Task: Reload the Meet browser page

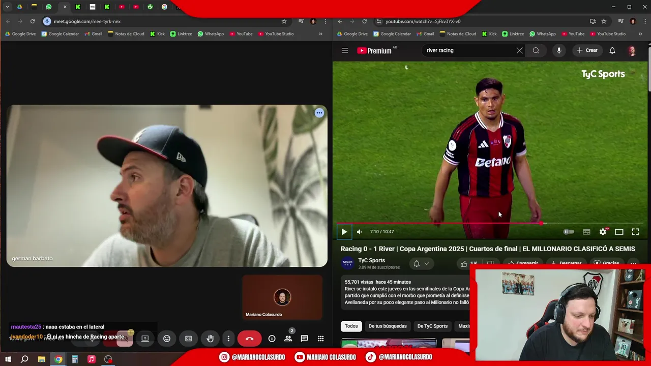Action: [33, 21]
